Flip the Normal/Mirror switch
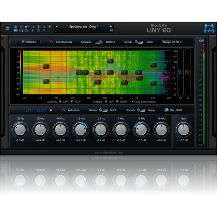The image size is (217, 217). point(139,42)
